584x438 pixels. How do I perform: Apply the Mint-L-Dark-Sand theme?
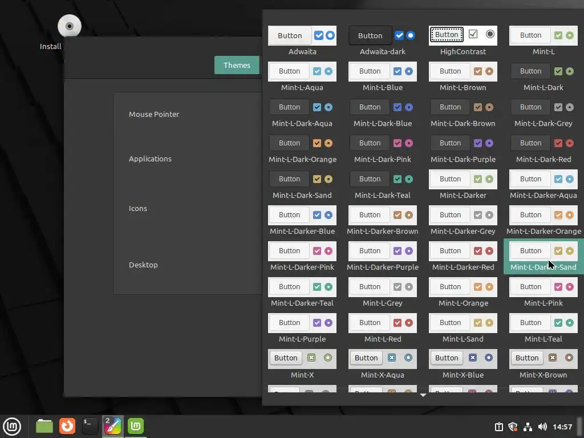point(302,185)
